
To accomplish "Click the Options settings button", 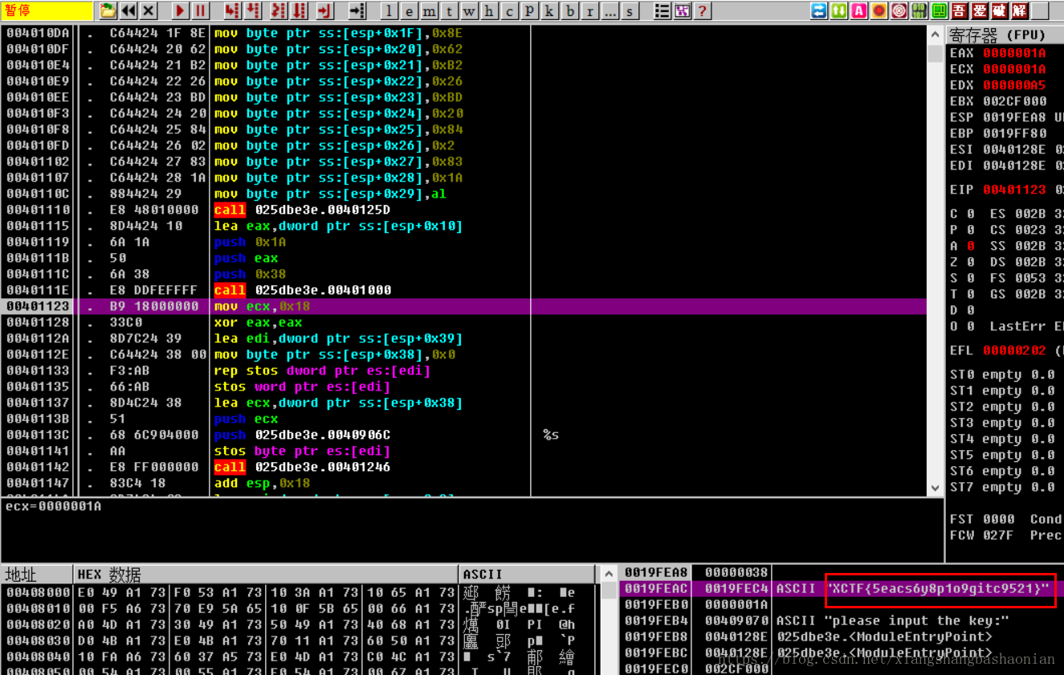I will [661, 11].
